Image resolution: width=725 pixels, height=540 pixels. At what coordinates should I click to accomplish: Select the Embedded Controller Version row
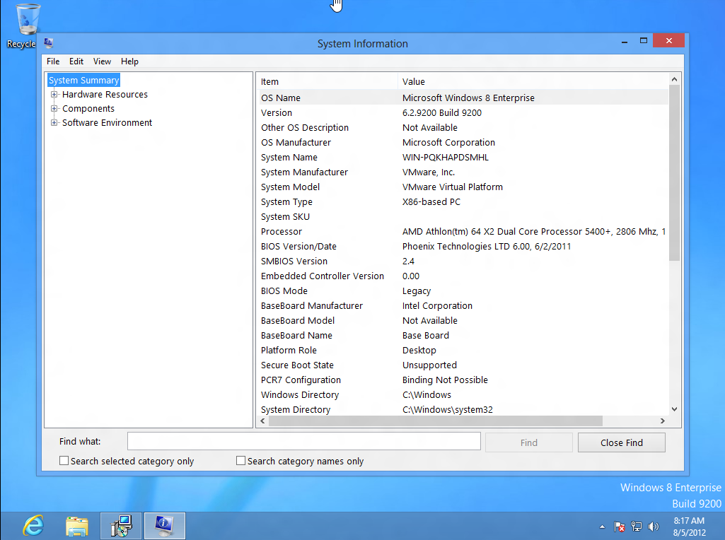463,276
